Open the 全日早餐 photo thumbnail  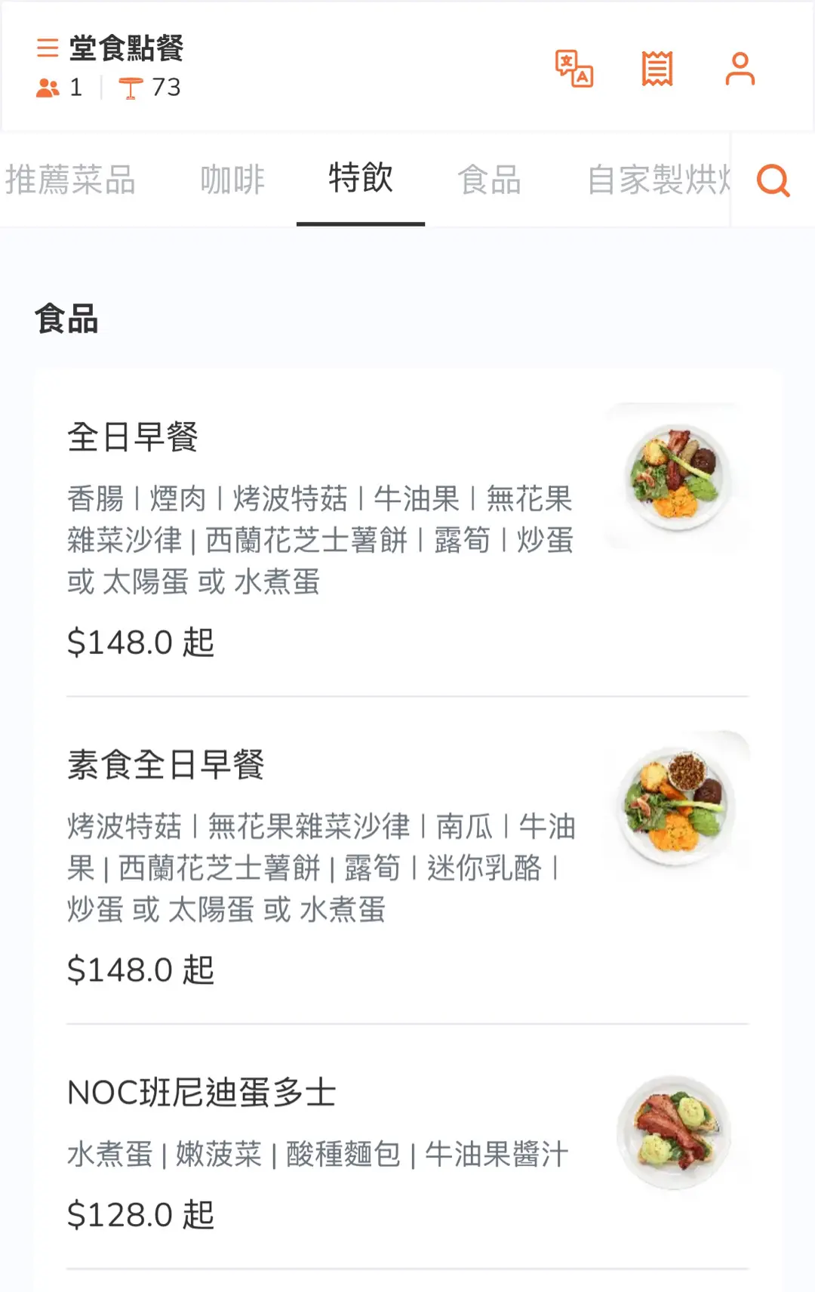coord(678,476)
